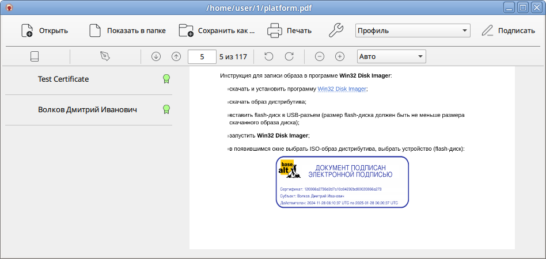Switch to the bookmarks book tab
The width and height of the screenshot is (546, 259).
35,56
